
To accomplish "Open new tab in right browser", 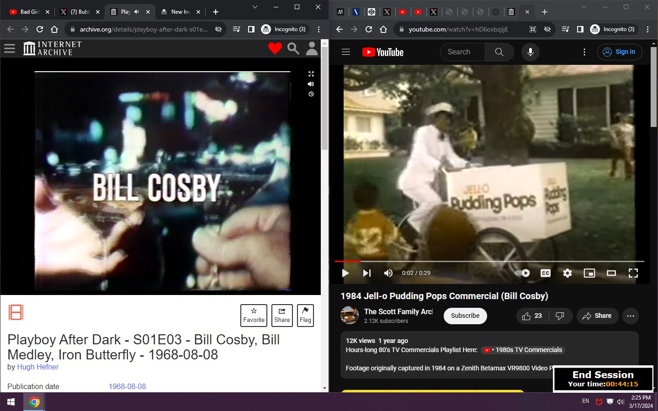I will (x=545, y=12).
